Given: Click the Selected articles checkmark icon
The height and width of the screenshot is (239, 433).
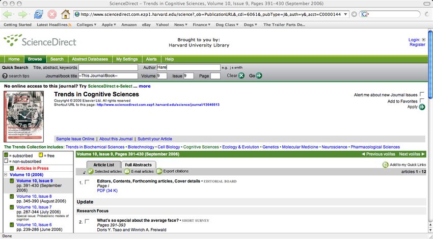Looking at the screenshot, I should tap(90, 171).
